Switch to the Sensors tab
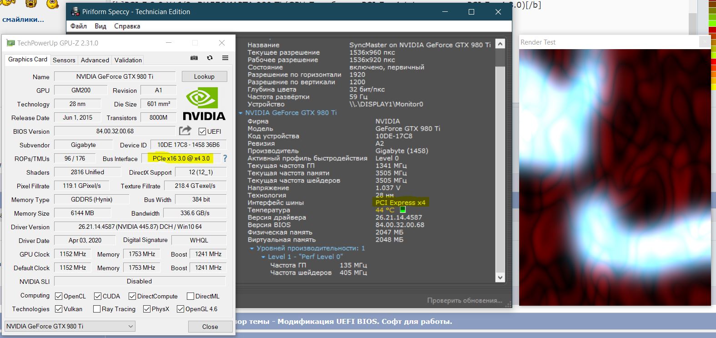Image resolution: width=716 pixels, height=338 pixels. [x=64, y=60]
